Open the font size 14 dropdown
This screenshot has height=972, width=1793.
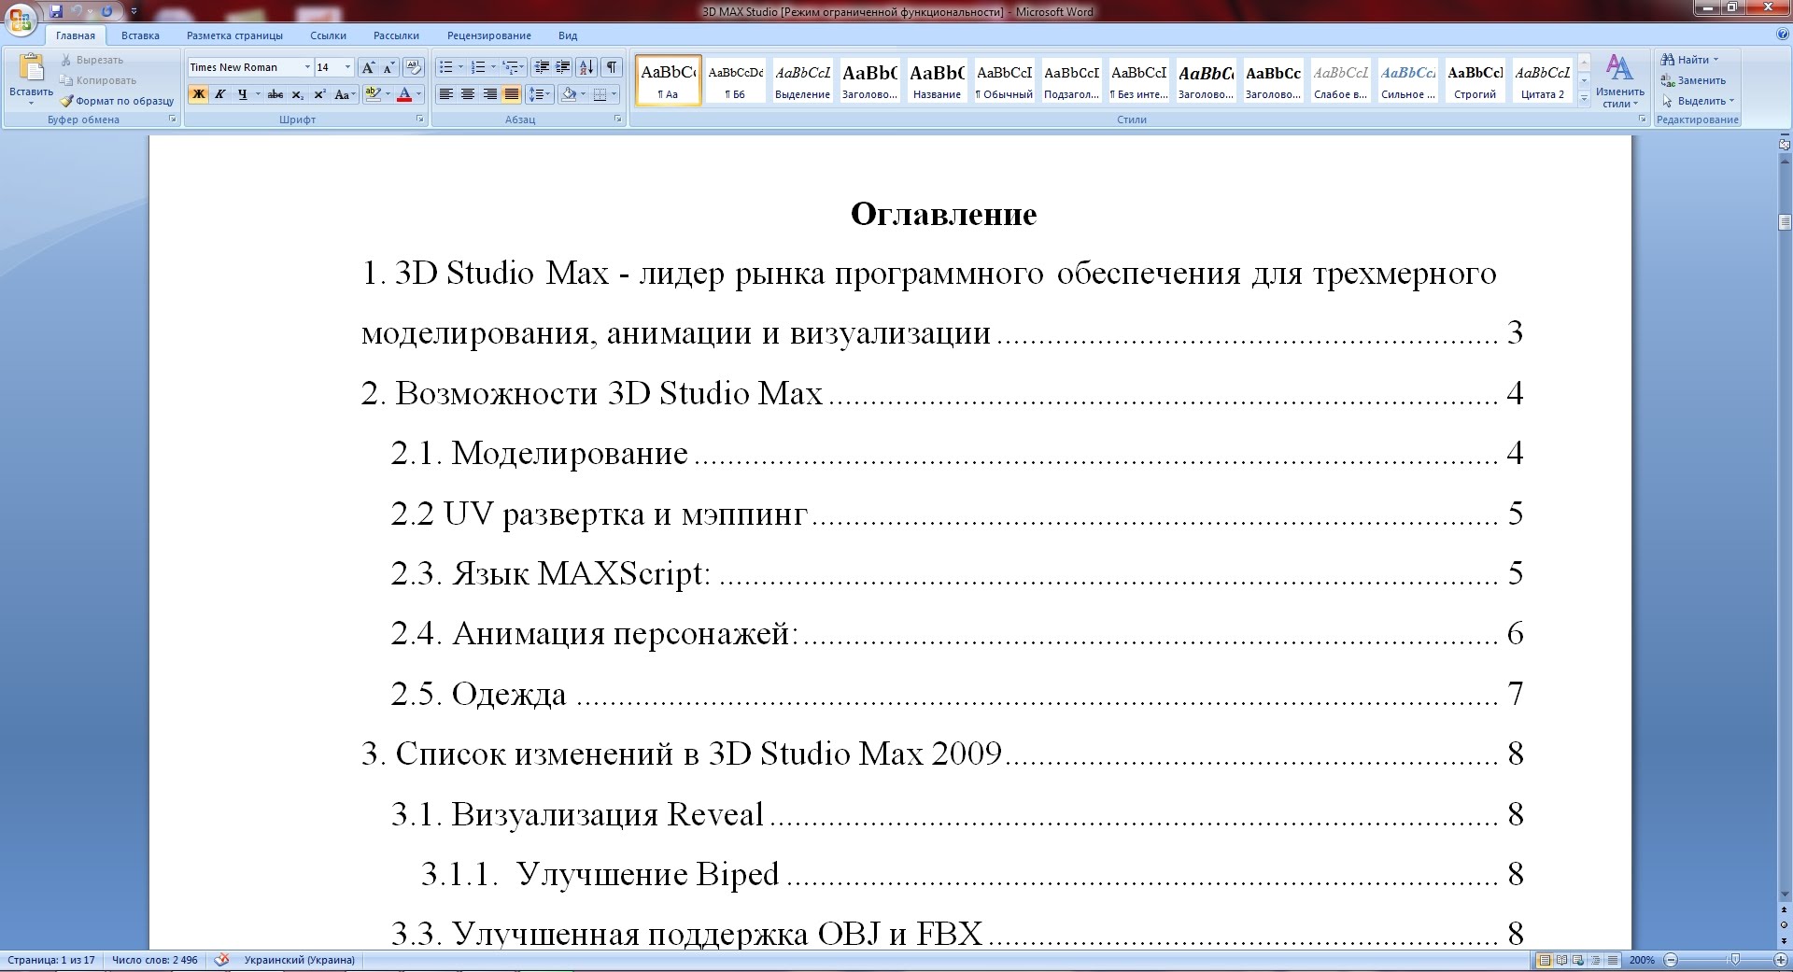[333, 67]
